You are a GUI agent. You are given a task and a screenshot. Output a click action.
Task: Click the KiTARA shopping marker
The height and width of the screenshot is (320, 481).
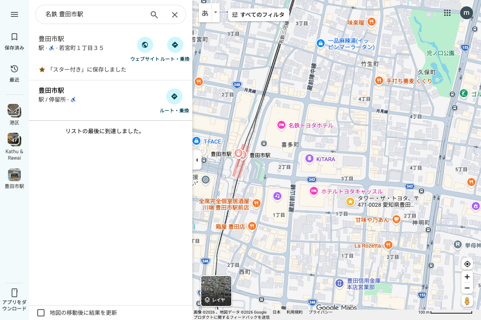(x=309, y=159)
